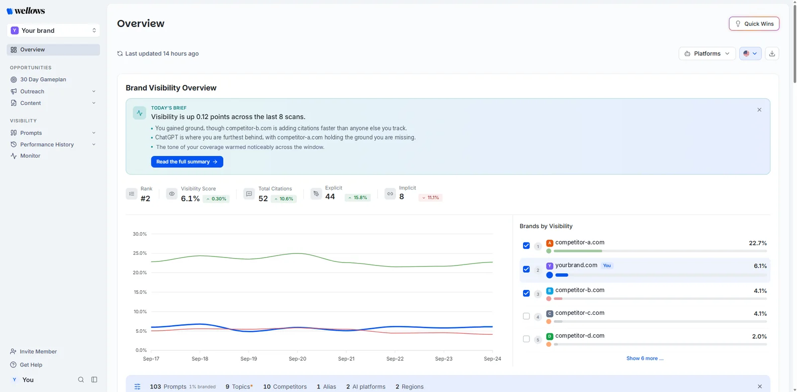Click the download export icon
The width and height of the screenshot is (797, 392).
(772, 53)
